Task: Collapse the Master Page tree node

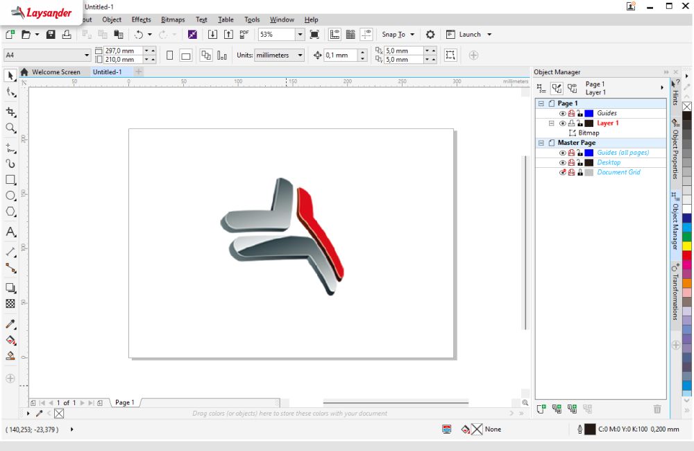Action: point(541,143)
